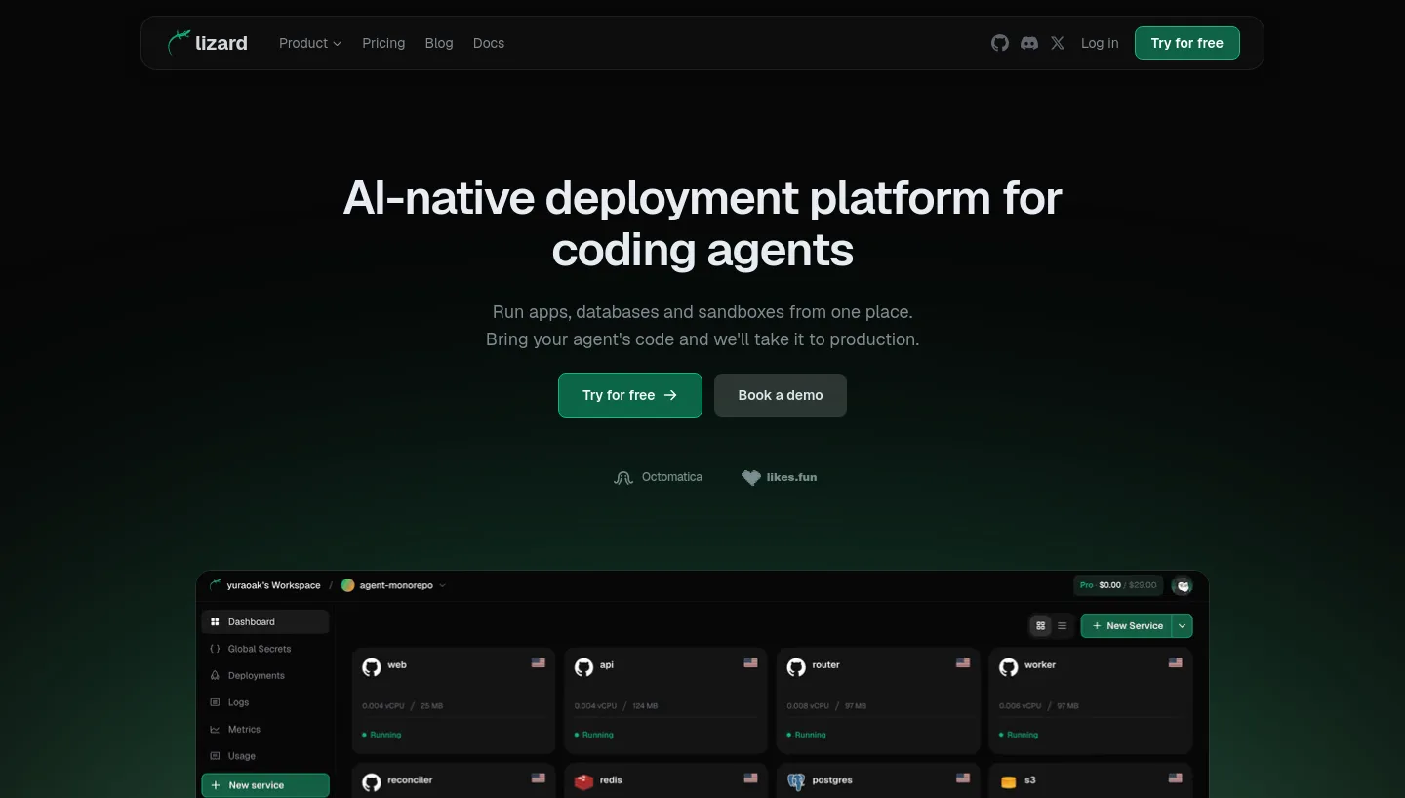Open the Blog page
The height and width of the screenshot is (798, 1405).
[439, 43]
